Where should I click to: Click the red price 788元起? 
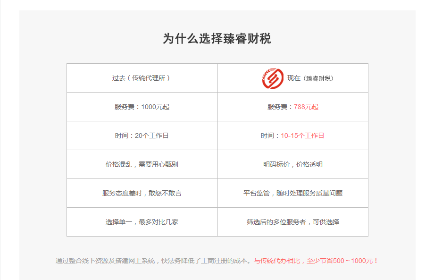(x=306, y=107)
